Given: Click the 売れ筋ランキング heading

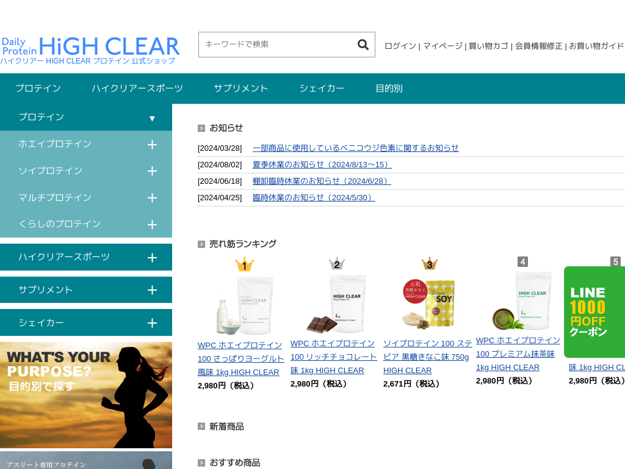Looking at the screenshot, I should pyautogui.click(x=243, y=244).
